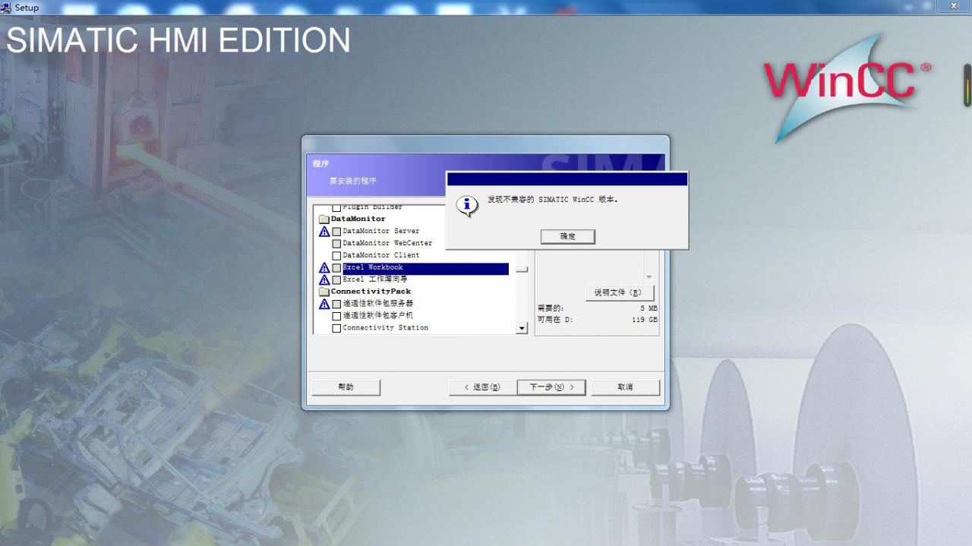Click the warning icon beside Excel Workbook
Image resolution: width=972 pixels, height=546 pixels.
(x=324, y=267)
